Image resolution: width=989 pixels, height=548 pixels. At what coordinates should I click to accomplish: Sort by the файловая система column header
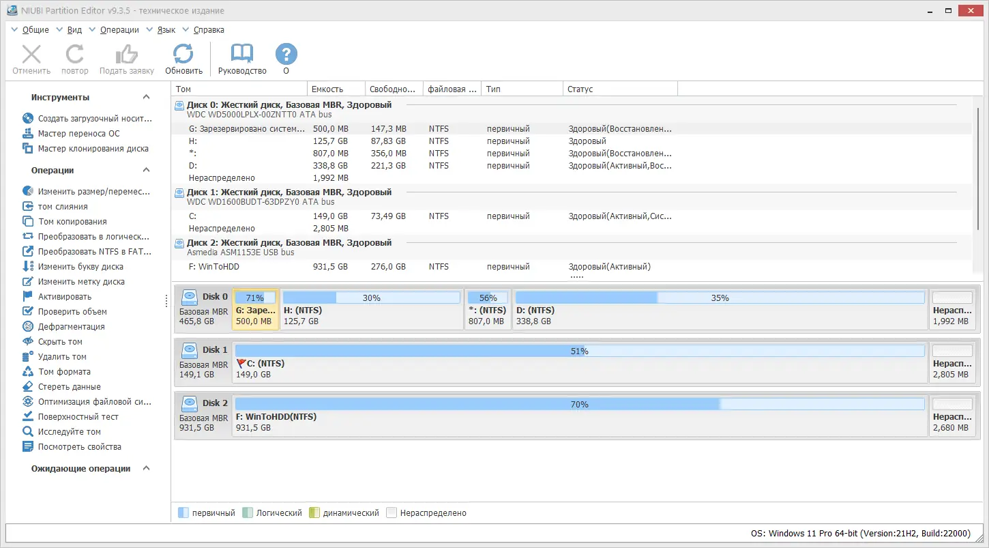pyautogui.click(x=452, y=89)
